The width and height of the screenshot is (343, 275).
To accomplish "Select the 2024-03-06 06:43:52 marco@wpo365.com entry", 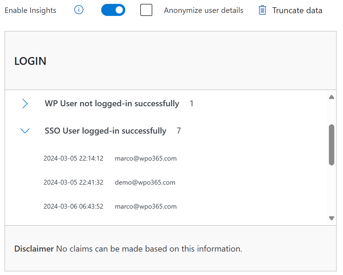I will [x=110, y=206].
